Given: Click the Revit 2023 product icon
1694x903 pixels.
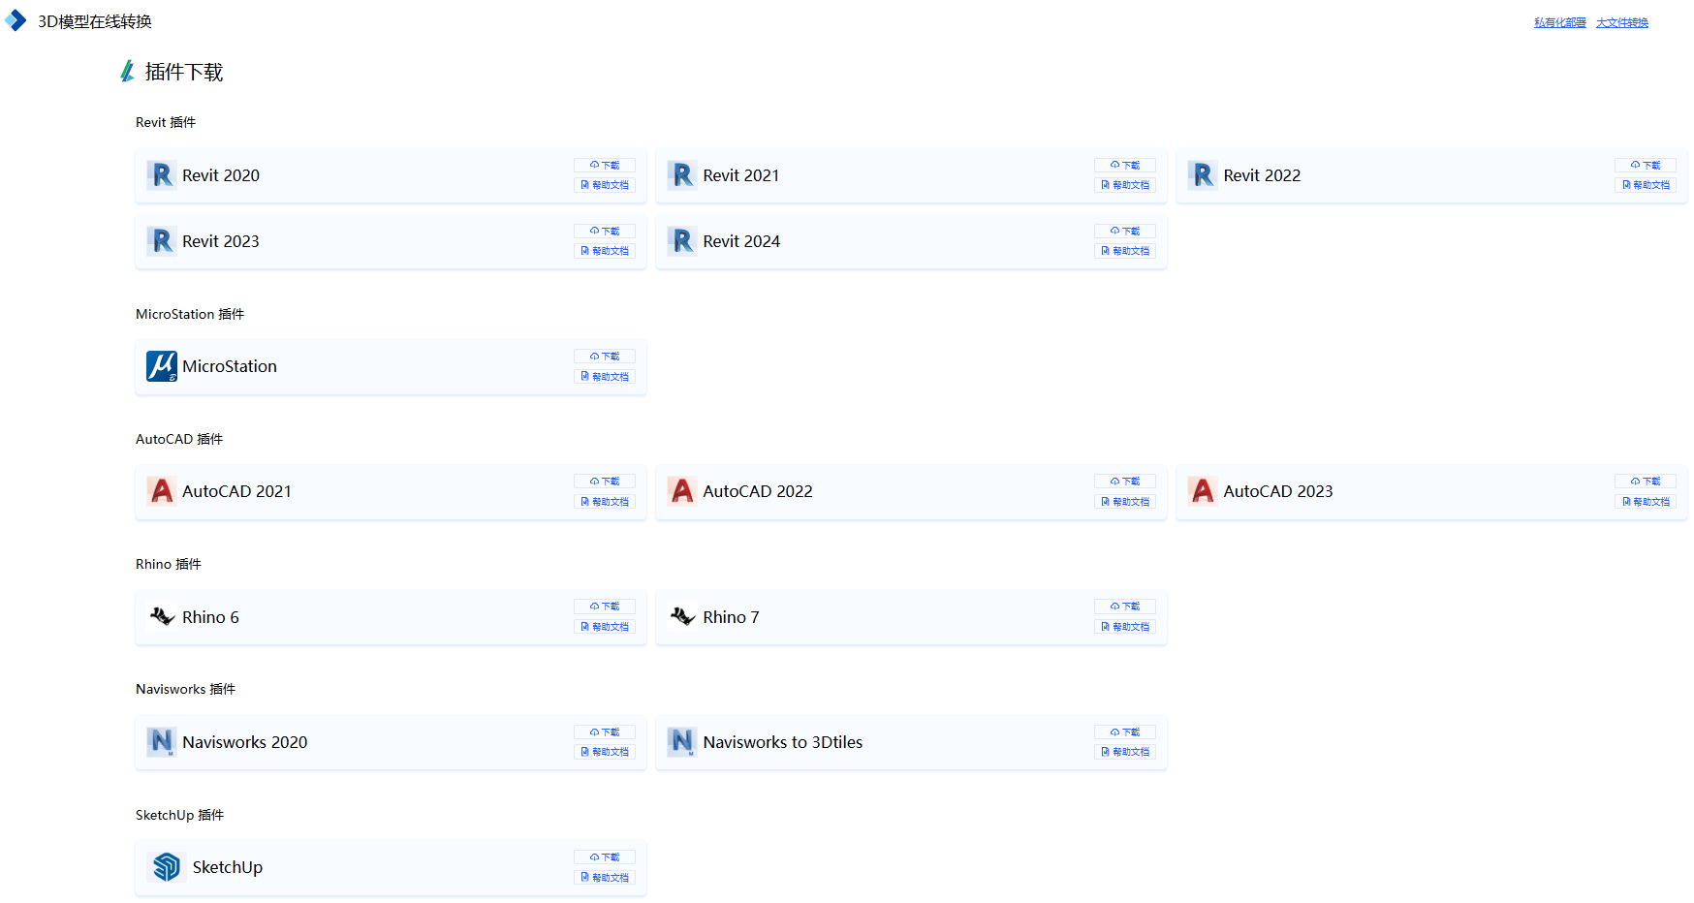Looking at the screenshot, I should click(x=162, y=241).
